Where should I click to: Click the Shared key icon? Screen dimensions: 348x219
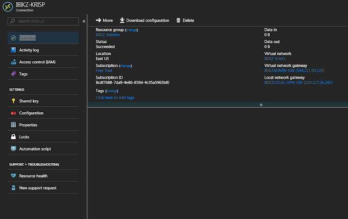[x=13, y=101]
